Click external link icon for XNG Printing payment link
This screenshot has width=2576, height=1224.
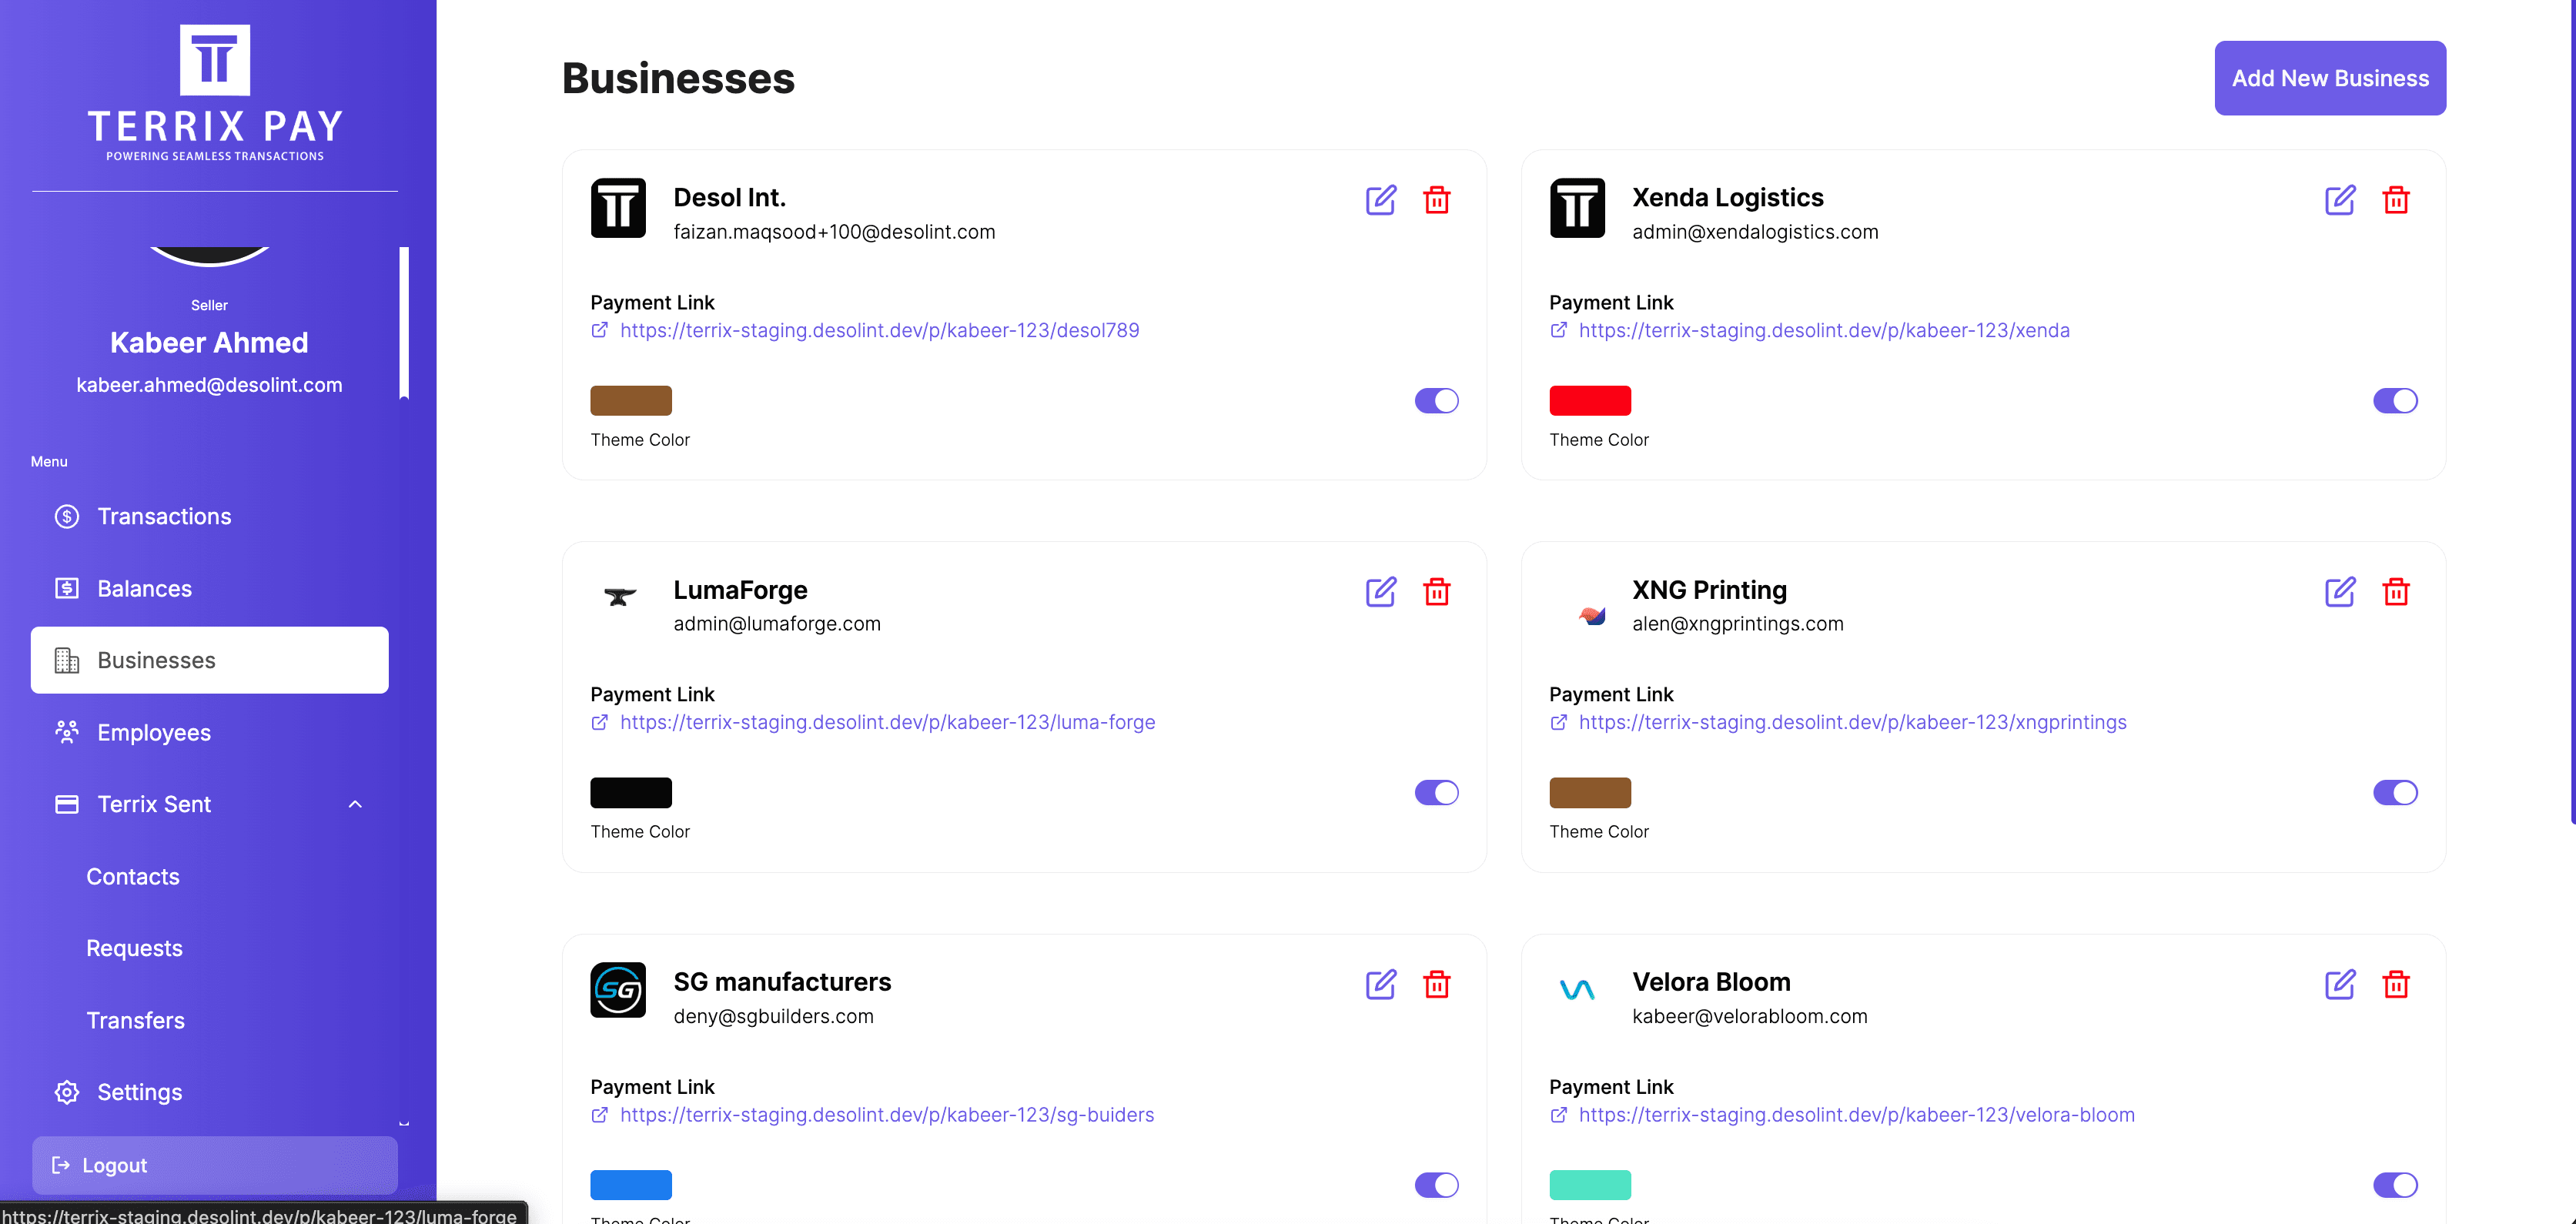[x=1558, y=723]
